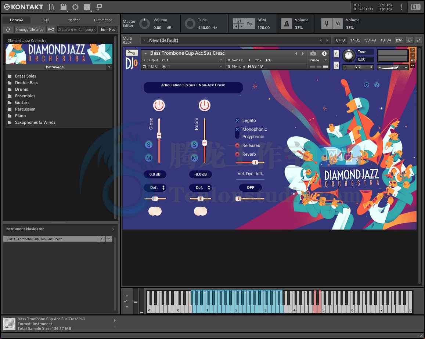425x339 pixels.
Task: Open instrument edit wrench icon
Action: 132,53
